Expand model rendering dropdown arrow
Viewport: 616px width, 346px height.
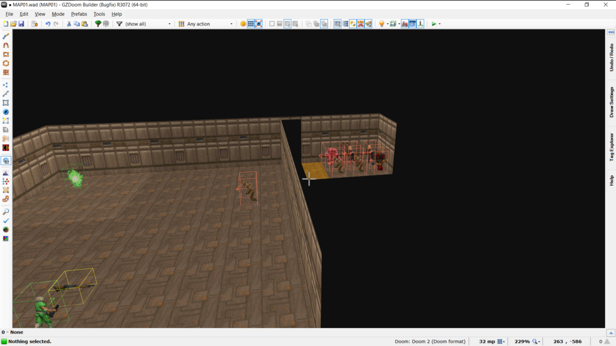pyautogui.click(x=399, y=24)
